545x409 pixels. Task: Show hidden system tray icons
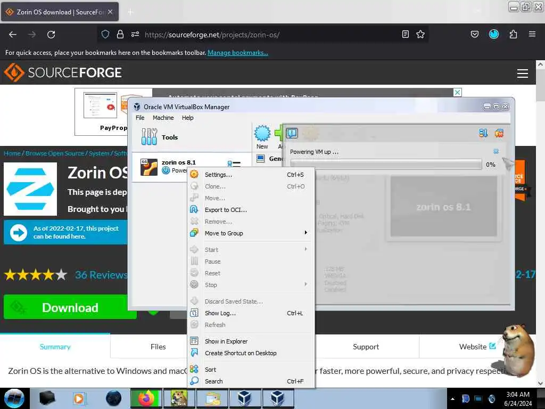tap(452, 398)
